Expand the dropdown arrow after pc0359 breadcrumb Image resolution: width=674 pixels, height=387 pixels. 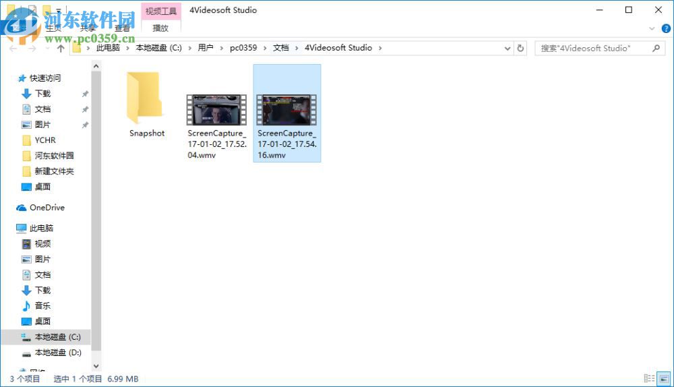(x=265, y=48)
